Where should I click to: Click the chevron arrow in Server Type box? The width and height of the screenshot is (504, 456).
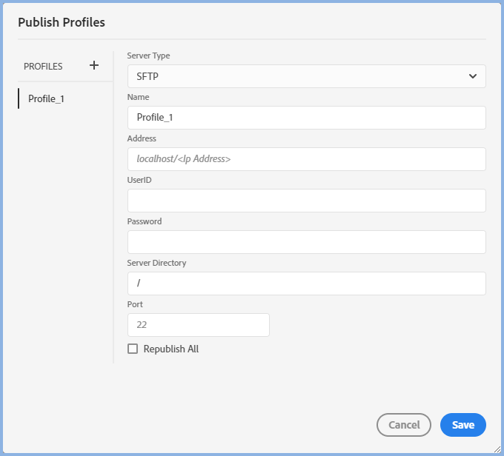pyautogui.click(x=473, y=76)
